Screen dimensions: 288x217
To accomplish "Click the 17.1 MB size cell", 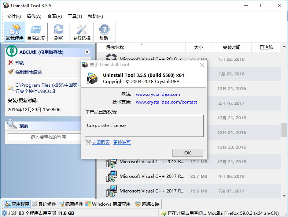I will (199, 162).
